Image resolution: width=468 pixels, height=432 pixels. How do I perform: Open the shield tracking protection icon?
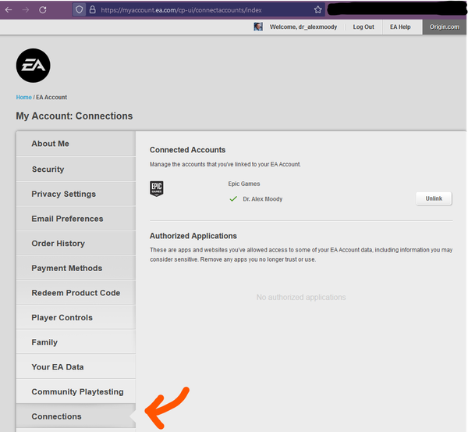(79, 10)
